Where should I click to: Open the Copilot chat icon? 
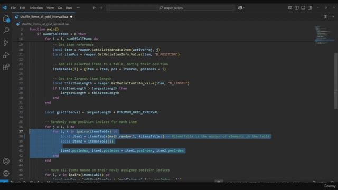(240, 8)
